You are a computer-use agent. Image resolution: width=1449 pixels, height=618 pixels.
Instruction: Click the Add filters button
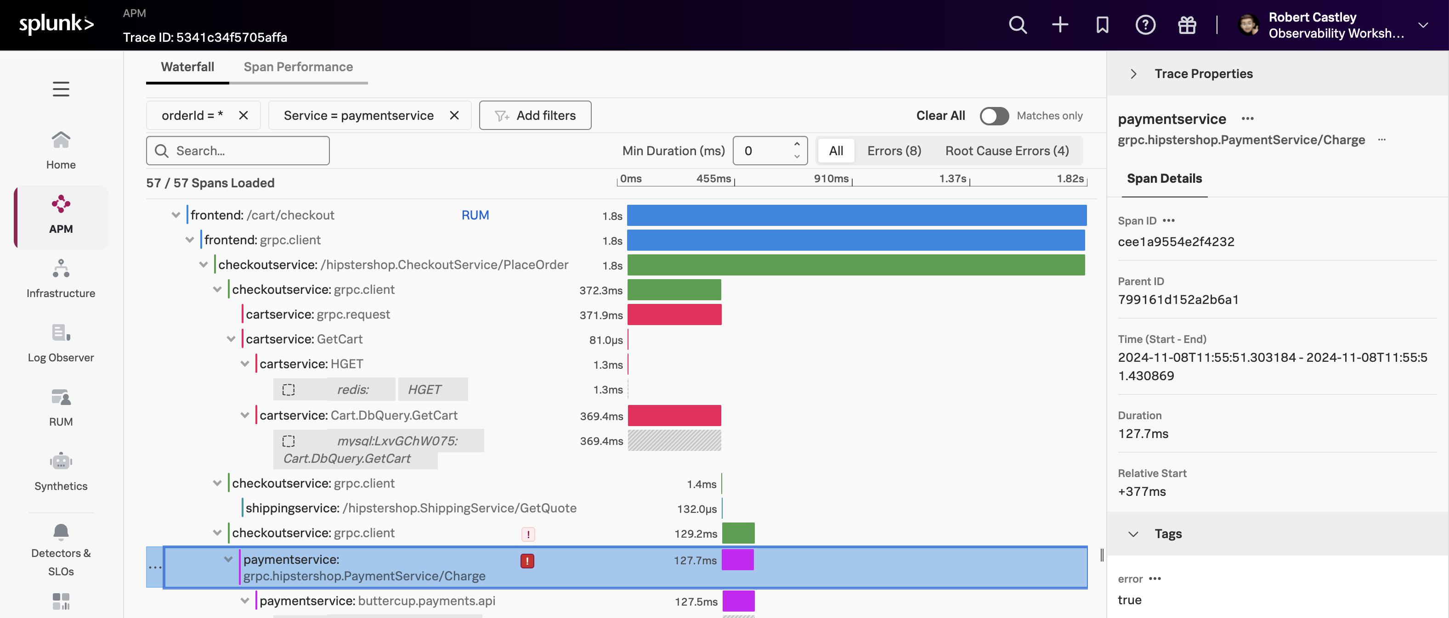coord(535,115)
